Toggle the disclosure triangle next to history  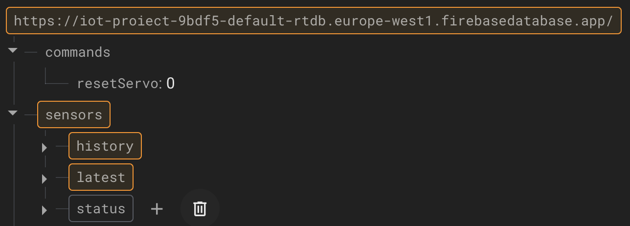click(x=45, y=147)
